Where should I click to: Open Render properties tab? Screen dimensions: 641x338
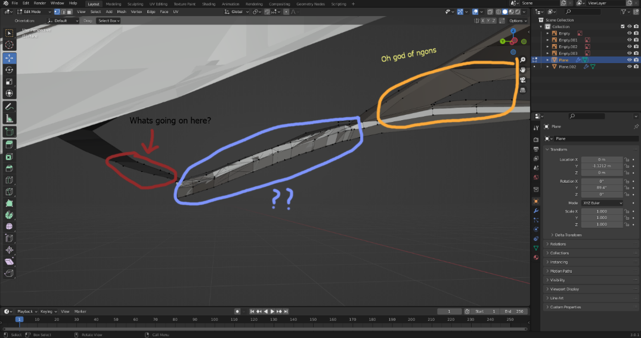click(x=536, y=140)
